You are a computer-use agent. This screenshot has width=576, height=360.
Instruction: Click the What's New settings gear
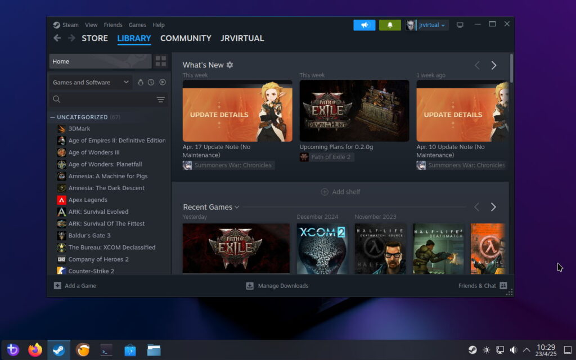coord(231,65)
